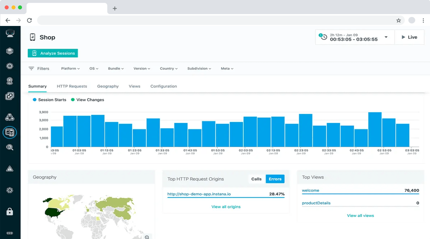Screen dimensions: 430x239
Task: Open the gear settings icon in sidebar
Action: click(10, 190)
